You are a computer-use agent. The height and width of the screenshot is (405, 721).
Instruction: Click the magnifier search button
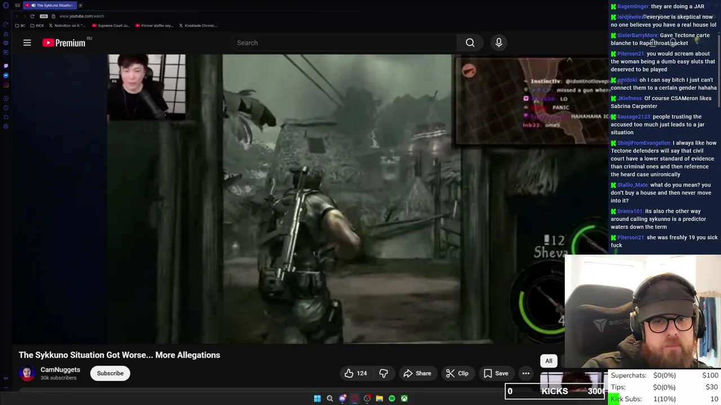470,43
